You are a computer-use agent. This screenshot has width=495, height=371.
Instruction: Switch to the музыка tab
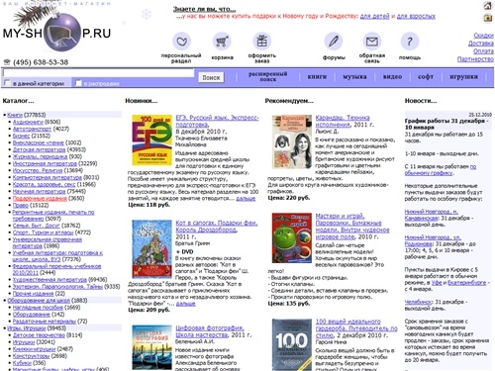(354, 77)
